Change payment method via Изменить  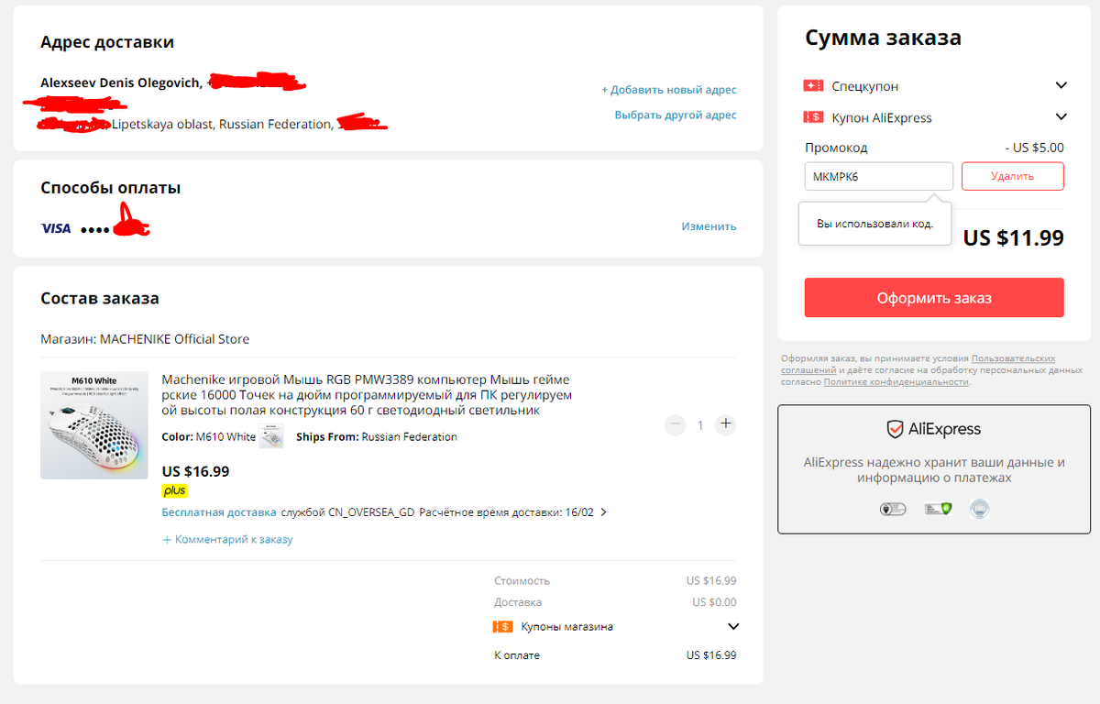[x=709, y=226]
